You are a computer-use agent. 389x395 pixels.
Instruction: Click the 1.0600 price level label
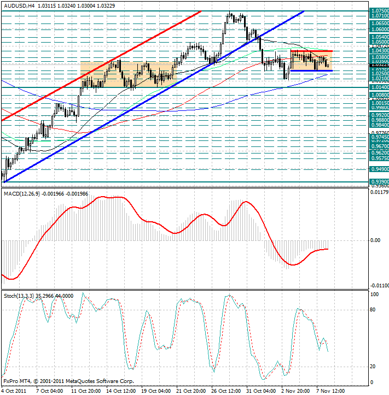click(379, 29)
